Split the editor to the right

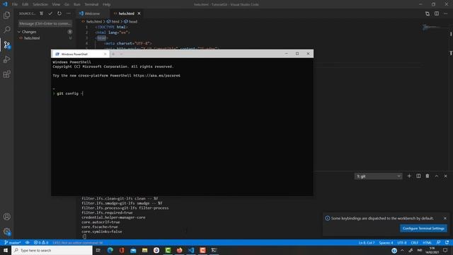pos(437,13)
